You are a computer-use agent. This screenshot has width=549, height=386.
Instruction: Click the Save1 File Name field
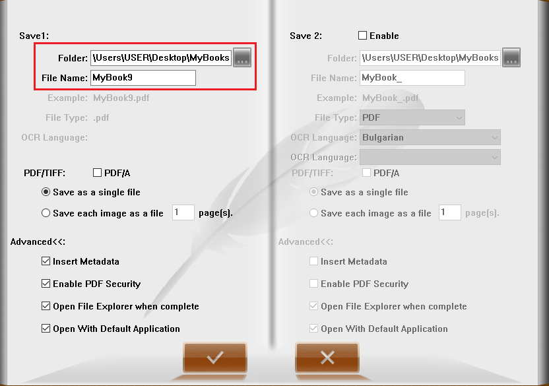click(x=143, y=78)
